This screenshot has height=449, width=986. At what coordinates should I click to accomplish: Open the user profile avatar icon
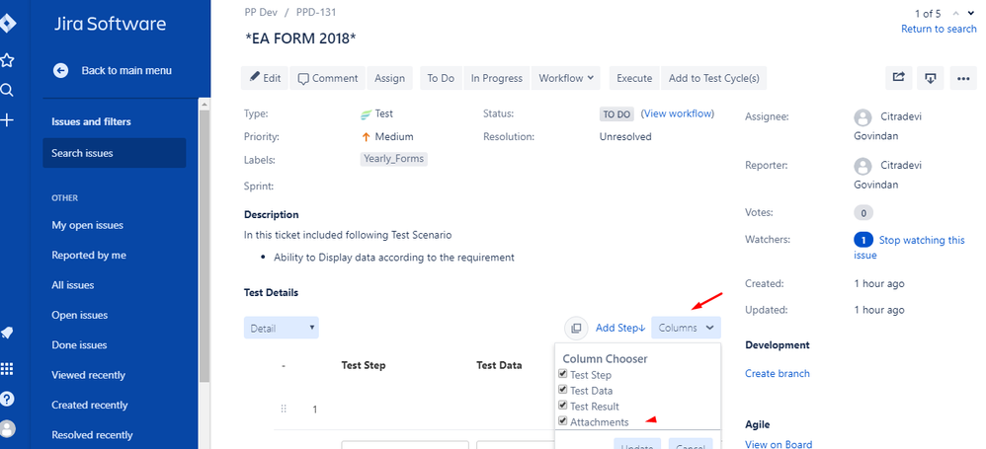click(x=8, y=429)
